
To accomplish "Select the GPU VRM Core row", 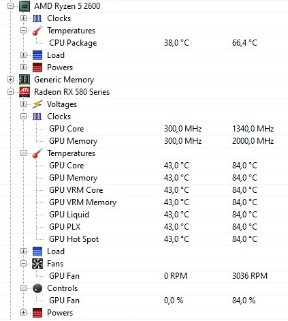I will coord(144,190).
